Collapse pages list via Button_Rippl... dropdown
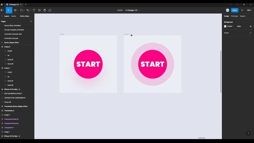 (26, 16)
